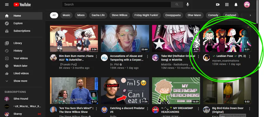Click the Fuwaki Pui channel avatar

coord(53,58)
